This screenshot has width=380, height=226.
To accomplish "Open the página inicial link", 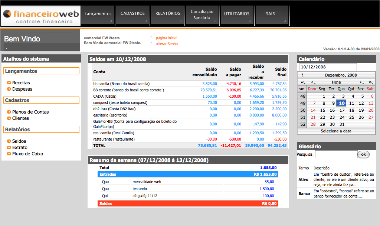I will click(x=167, y=38).
